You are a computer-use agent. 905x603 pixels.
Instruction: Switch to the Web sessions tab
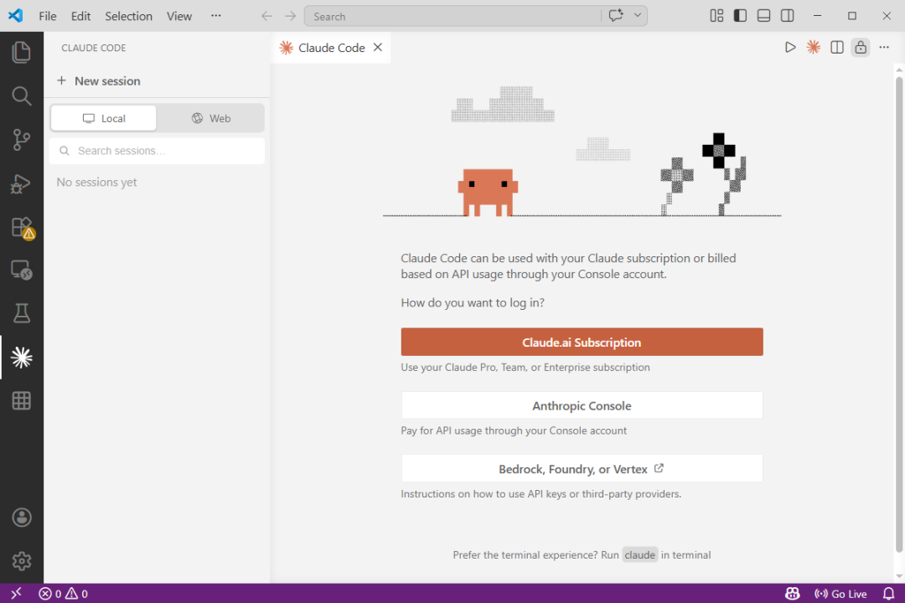[x=211, y=118]
